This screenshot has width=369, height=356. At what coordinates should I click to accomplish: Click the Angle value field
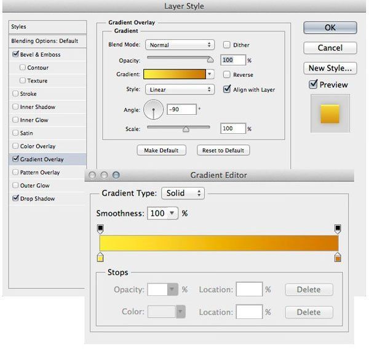pos(181,109)
